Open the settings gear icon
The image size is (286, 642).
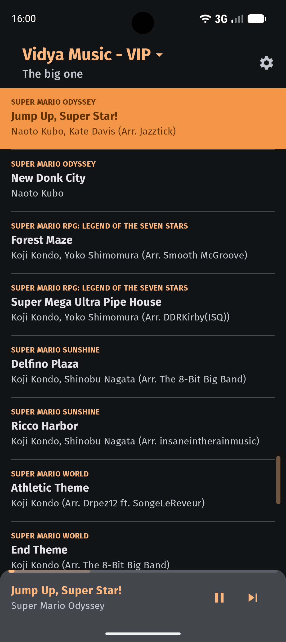click(x=266, y=63)
